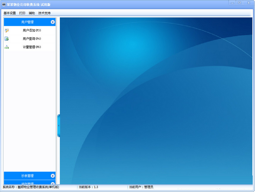The width and height of the screenshot is (255, 192).
Task: Select the 用户管理 panel header
Action: 30,22
